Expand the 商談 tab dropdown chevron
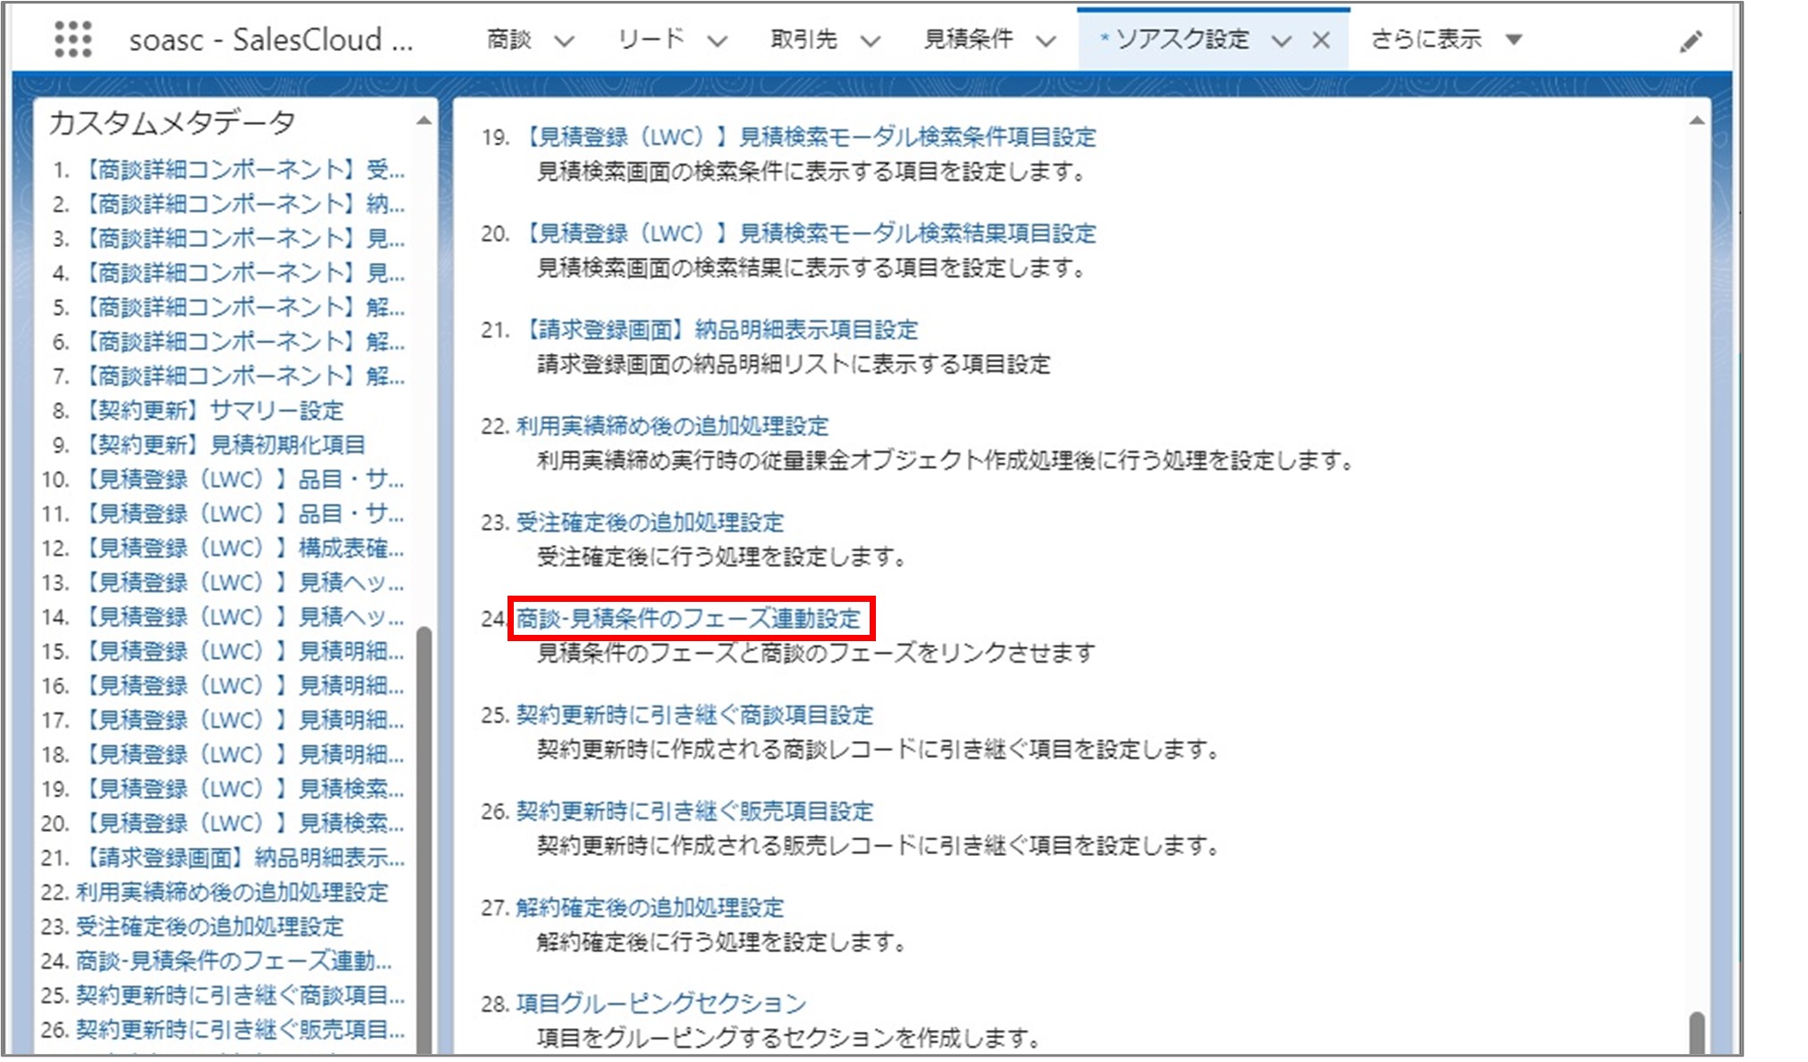 (564, 41)
